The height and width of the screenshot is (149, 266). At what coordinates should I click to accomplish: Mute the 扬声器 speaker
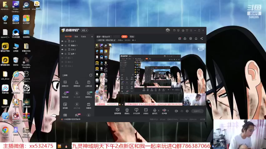(x=164, y=111)
